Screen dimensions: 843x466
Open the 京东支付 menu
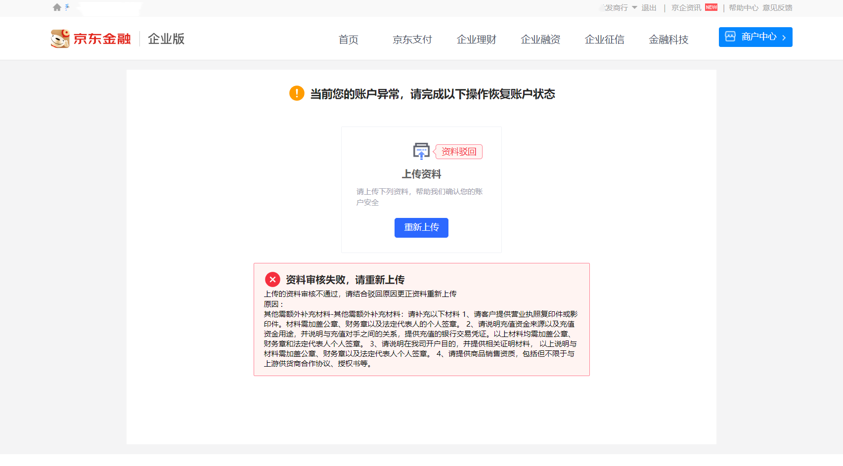coord(412,40)
